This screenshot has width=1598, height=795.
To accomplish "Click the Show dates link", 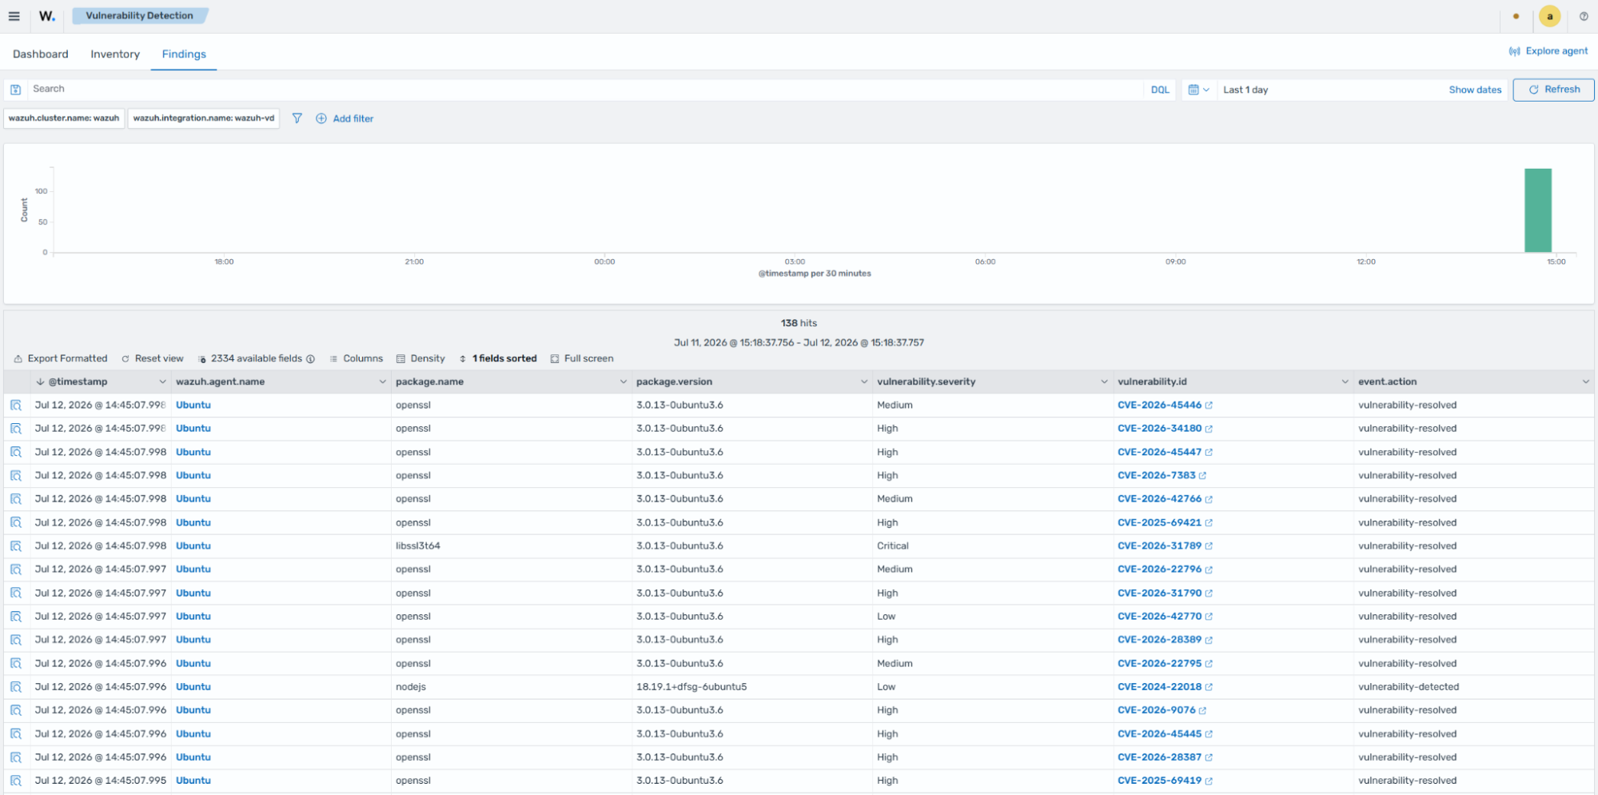I will pos(1475,90).
